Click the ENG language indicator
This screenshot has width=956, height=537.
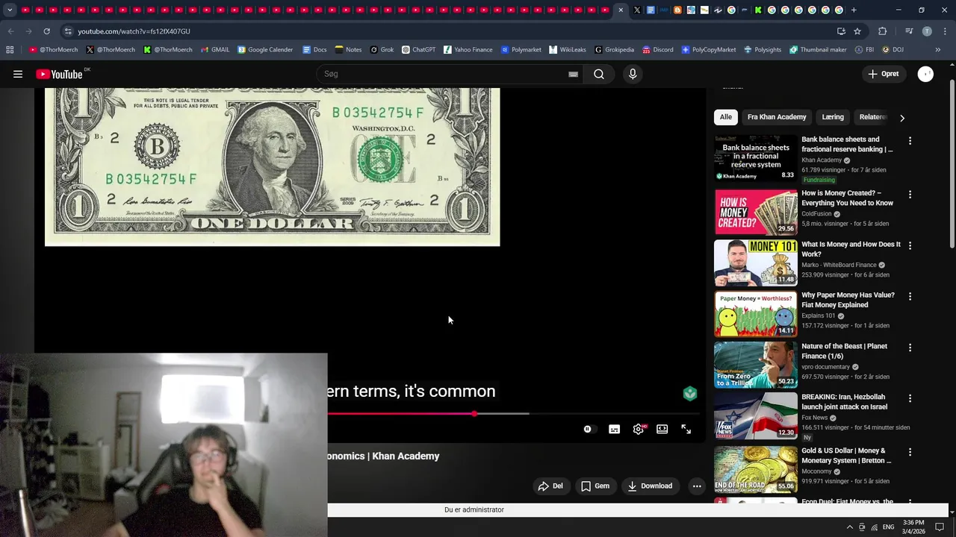click(887, 527)
